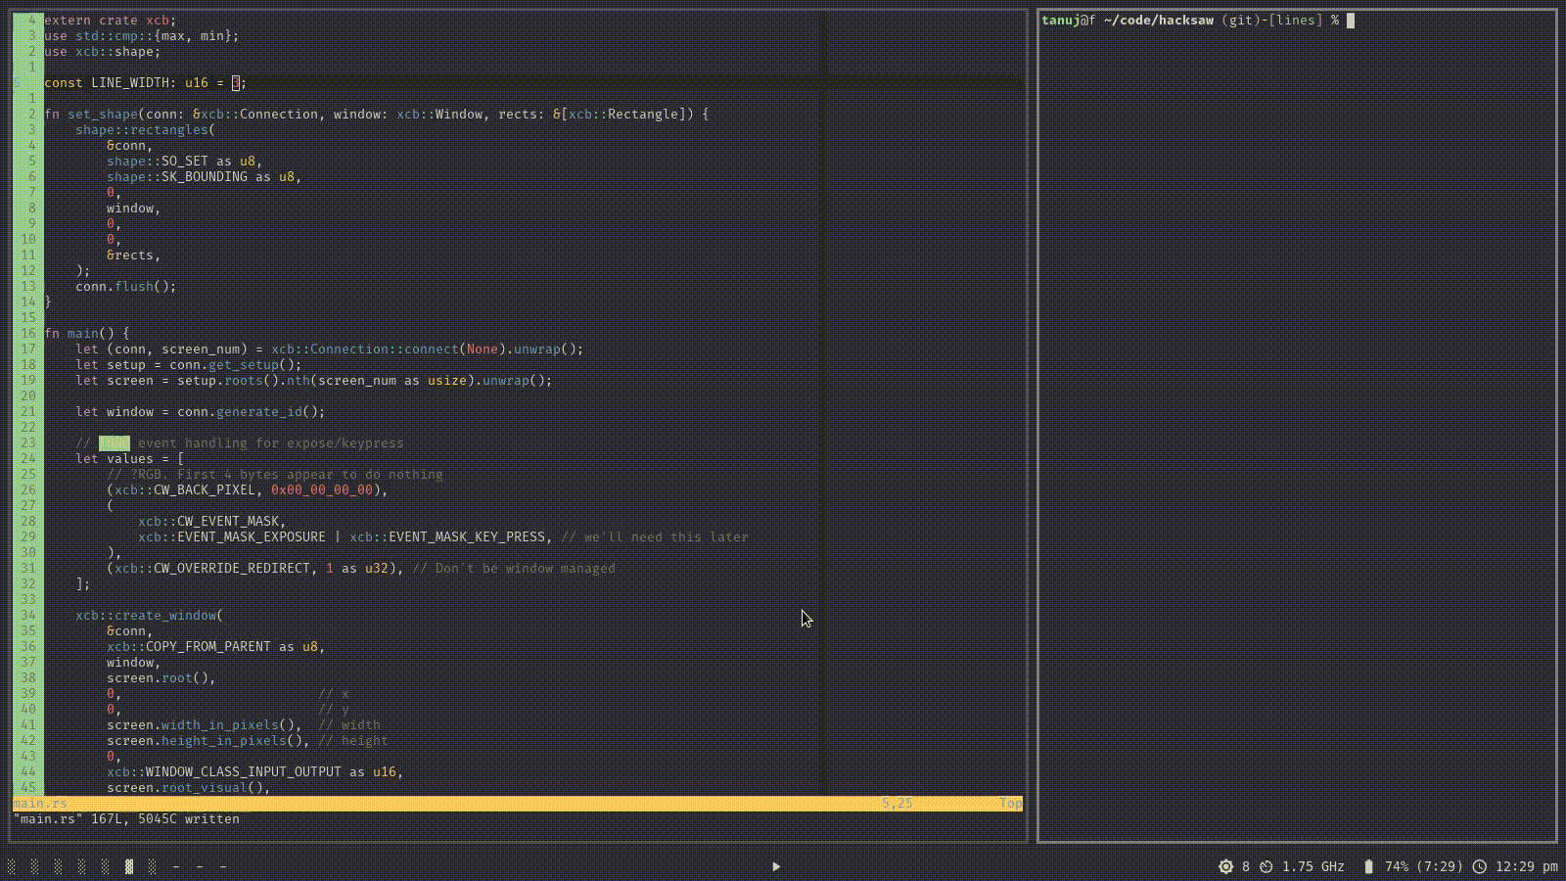
Task: Click 'shape::SK_BOUNDING as u8,' line
Action: pyautogui.click(x=205, y=177)
